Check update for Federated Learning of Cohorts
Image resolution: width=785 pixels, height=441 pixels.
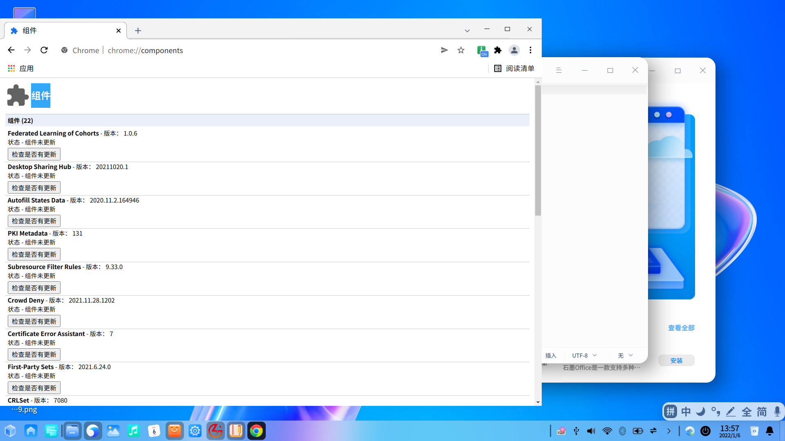click(34, 154)
